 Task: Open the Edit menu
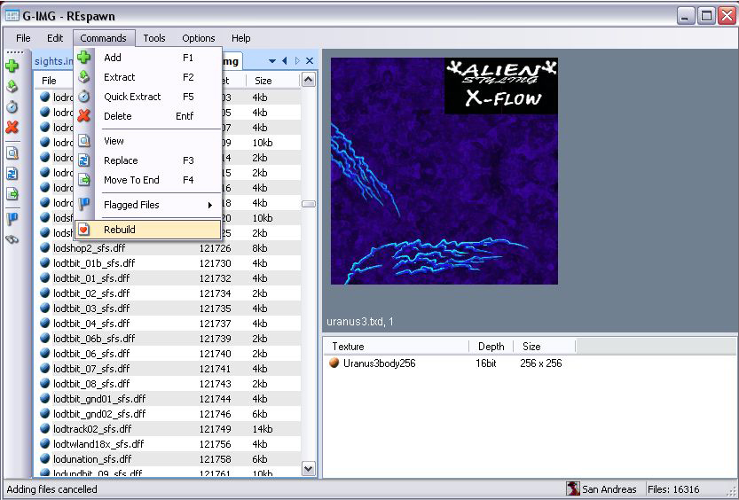click(55, 38)
